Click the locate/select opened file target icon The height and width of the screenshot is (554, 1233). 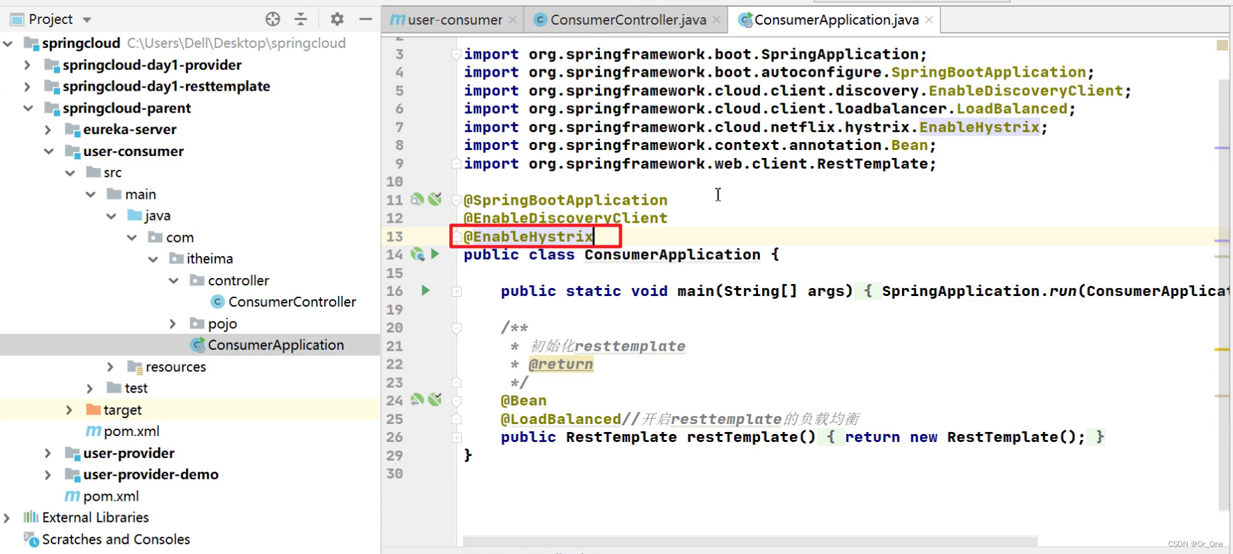[x=272, y=19]
